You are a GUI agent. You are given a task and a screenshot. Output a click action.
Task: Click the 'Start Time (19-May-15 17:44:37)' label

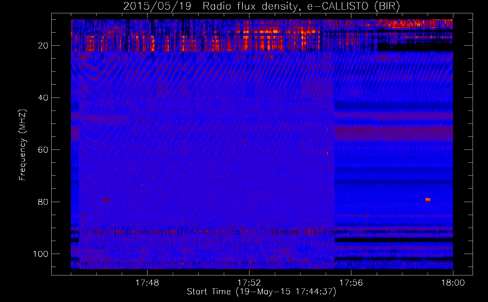(261, 292)
